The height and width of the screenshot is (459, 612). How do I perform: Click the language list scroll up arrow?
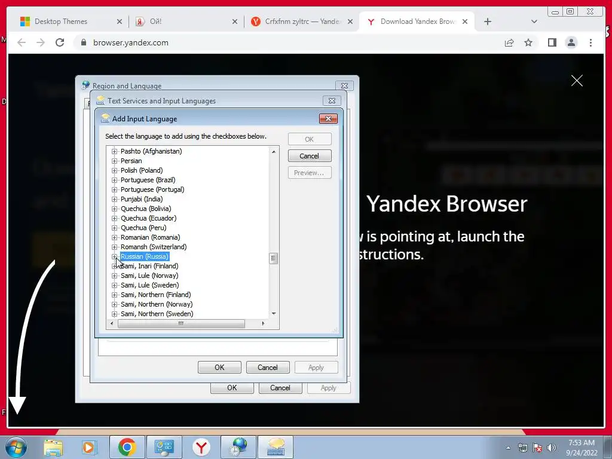[x=274, y=151]
